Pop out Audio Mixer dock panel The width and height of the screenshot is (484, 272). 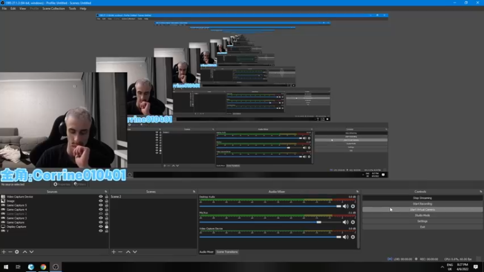358,192
